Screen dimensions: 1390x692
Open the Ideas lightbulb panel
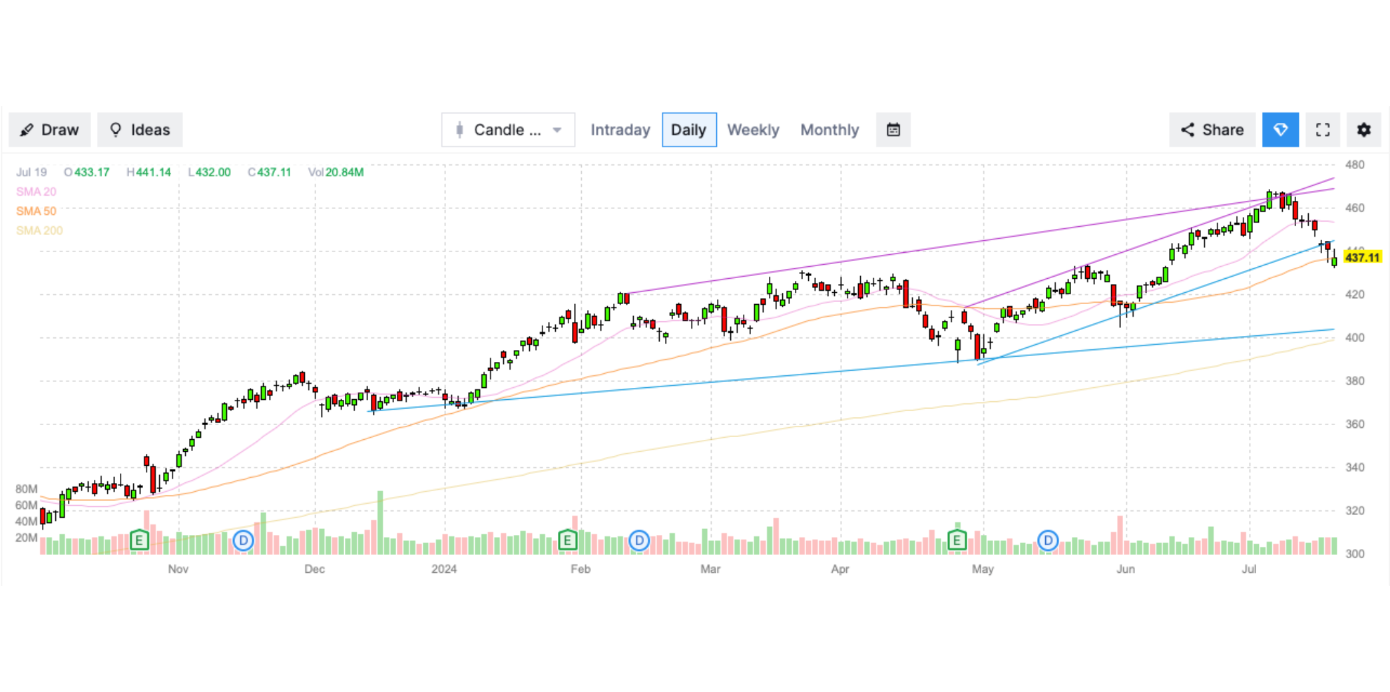[140, 130]
